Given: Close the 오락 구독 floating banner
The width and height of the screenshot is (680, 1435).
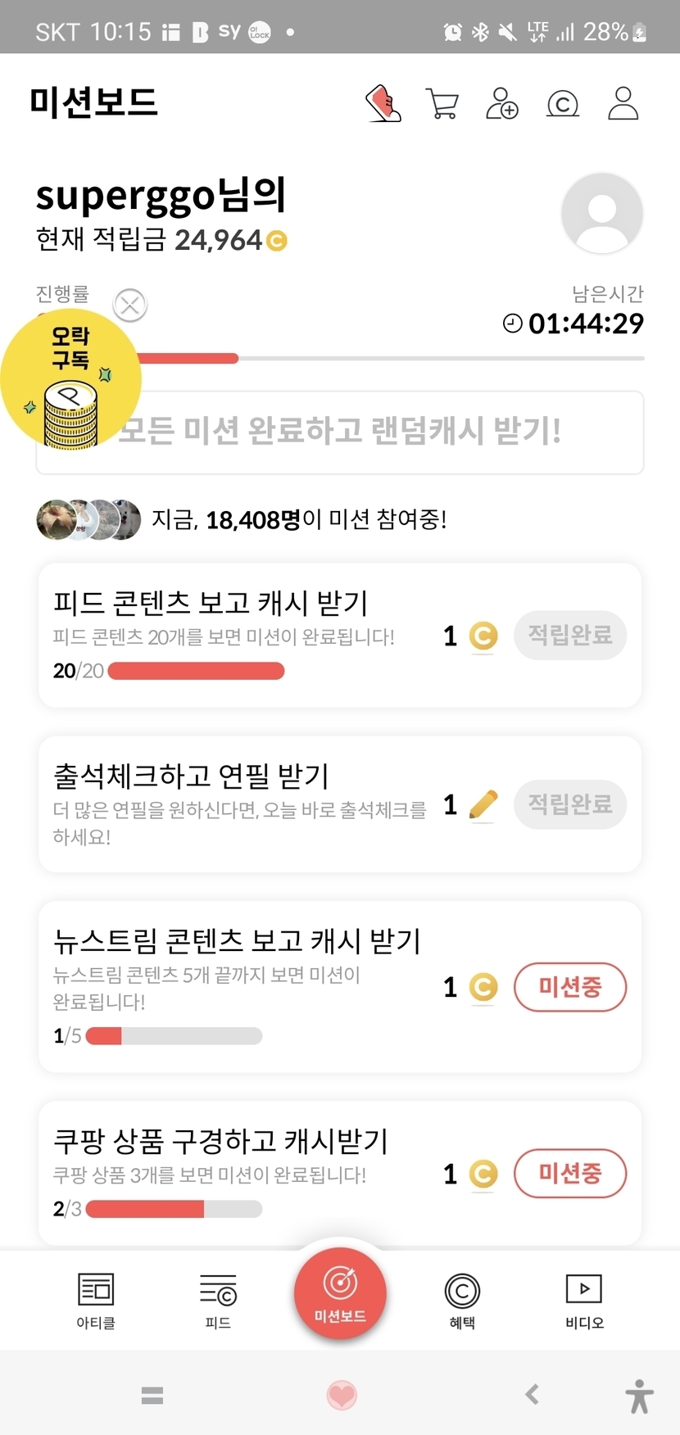Looking at the screenshot, I should pos(130,306).
